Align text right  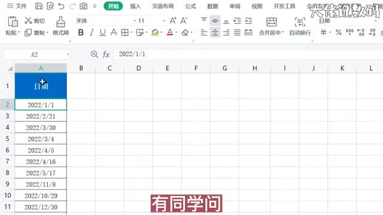pos(226,32)
